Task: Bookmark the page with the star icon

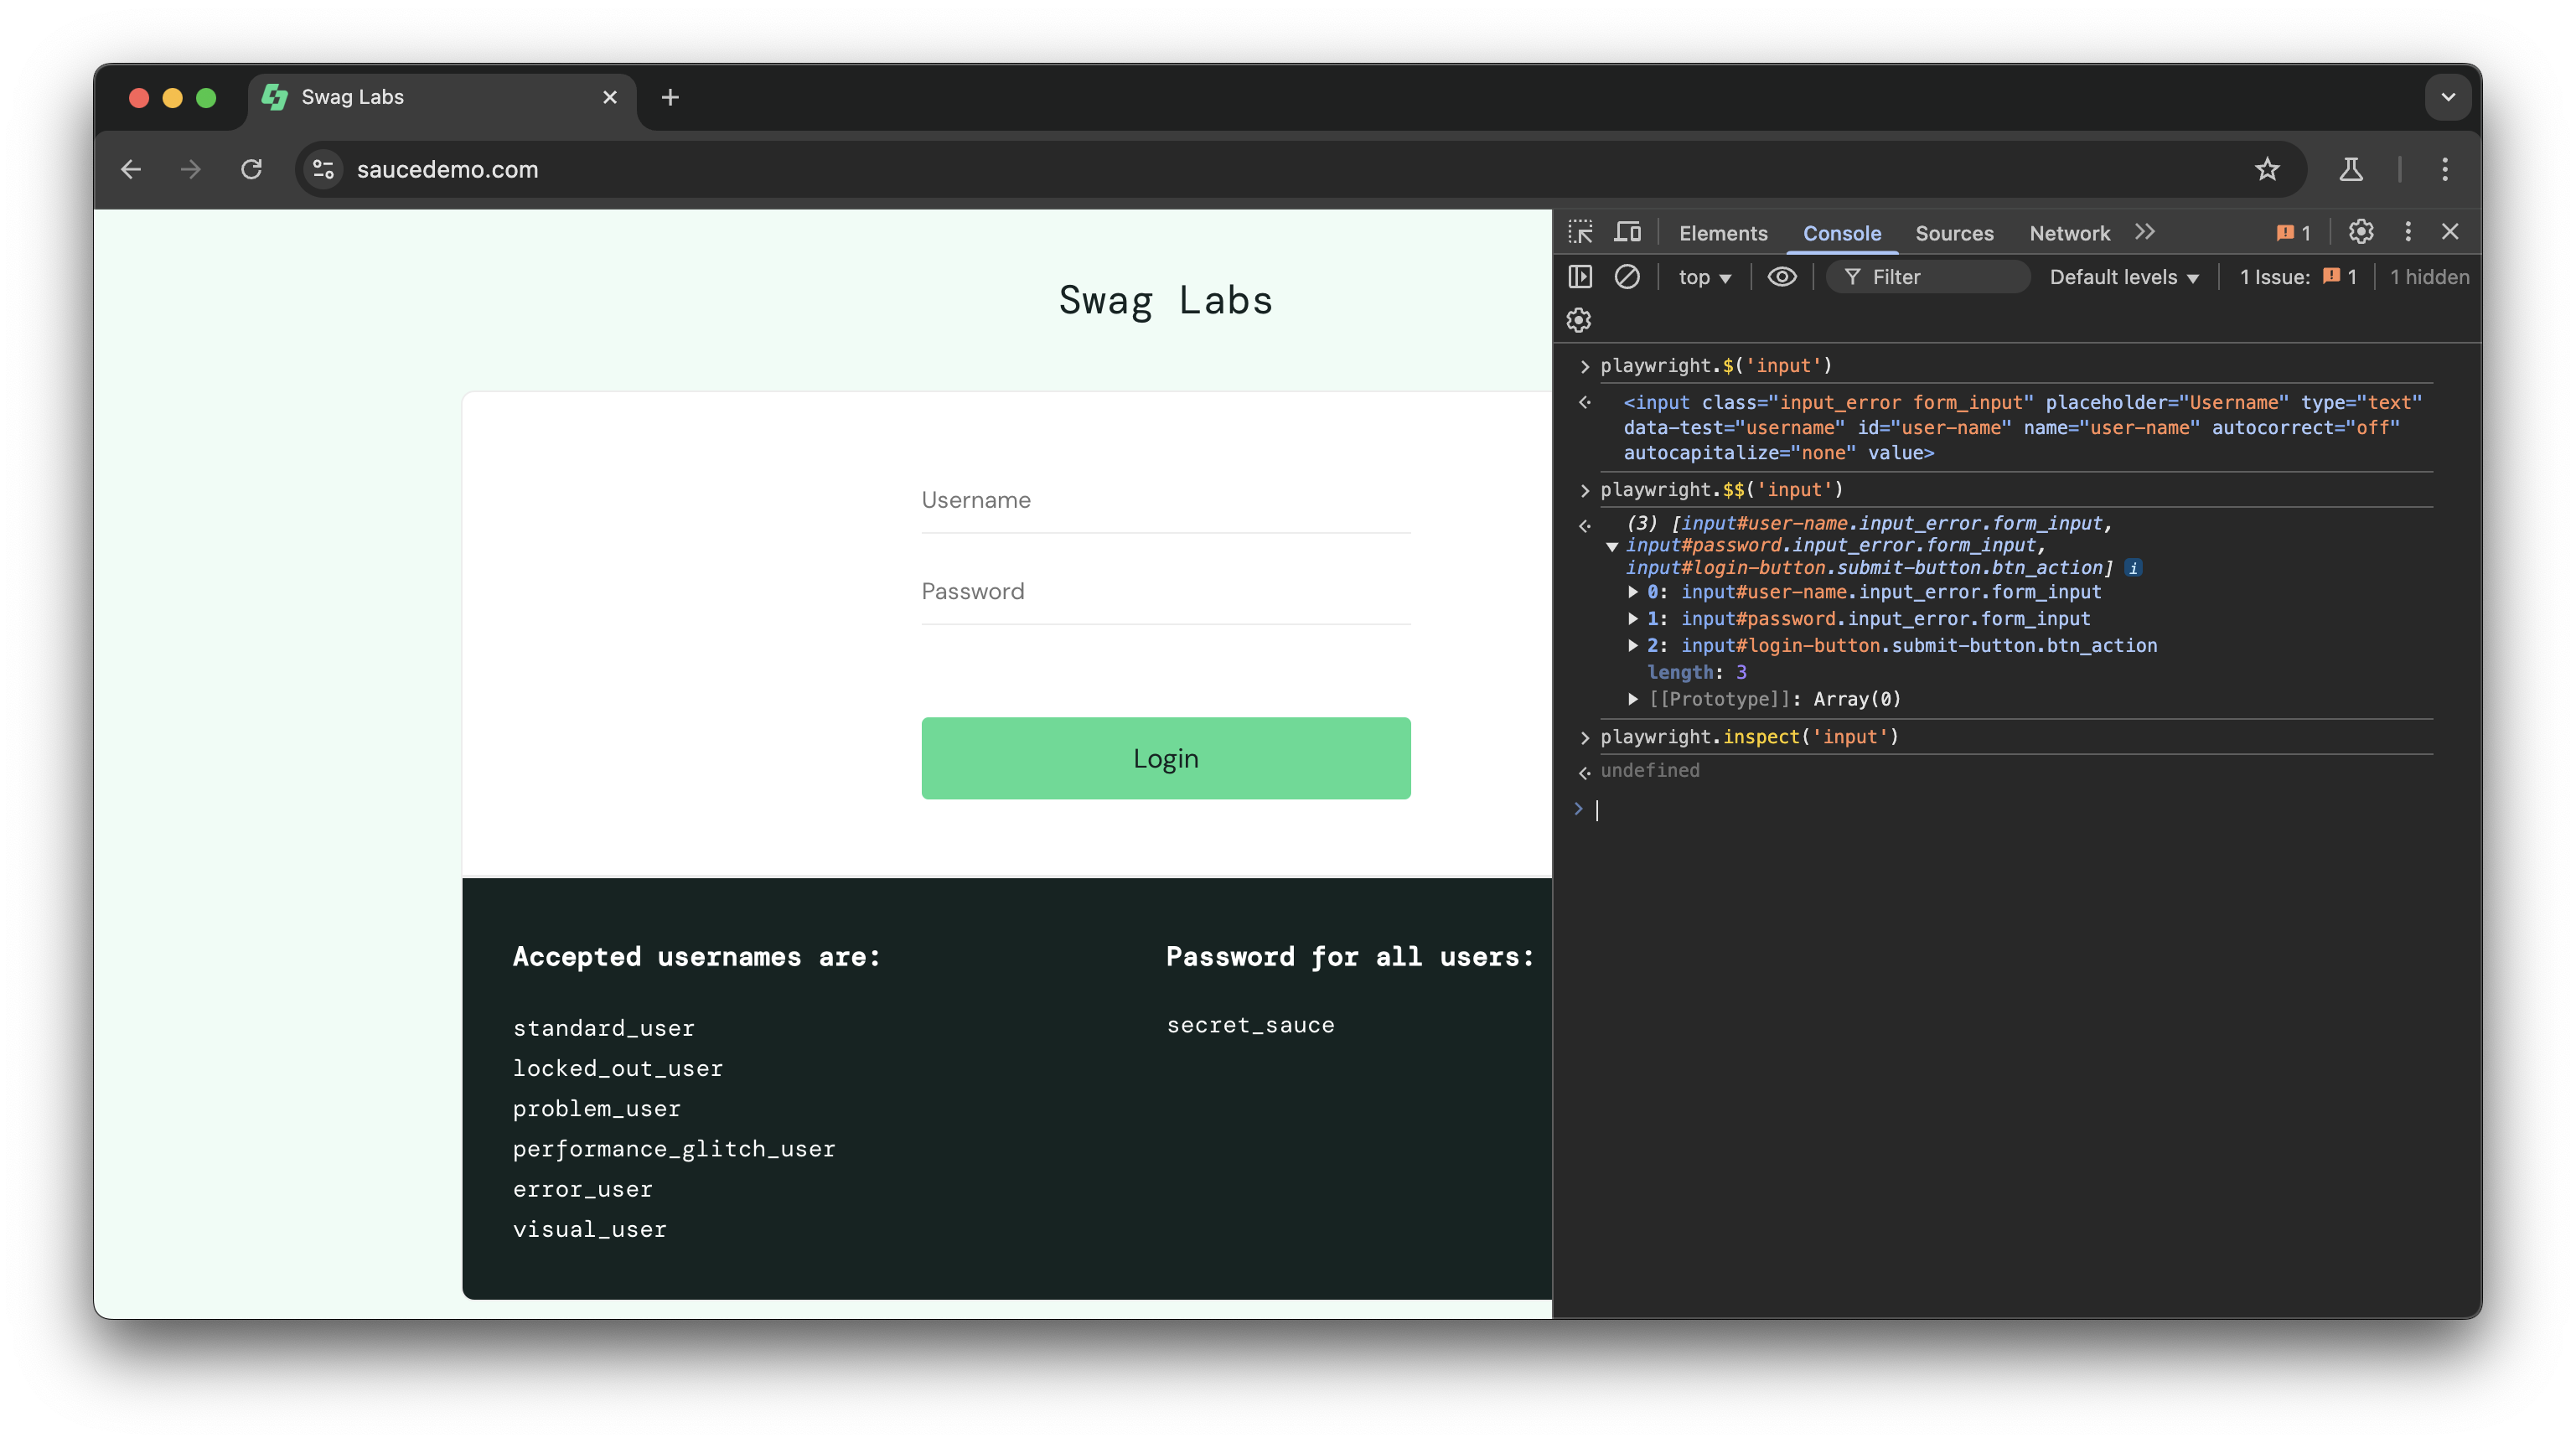Action: point(2267,169)
